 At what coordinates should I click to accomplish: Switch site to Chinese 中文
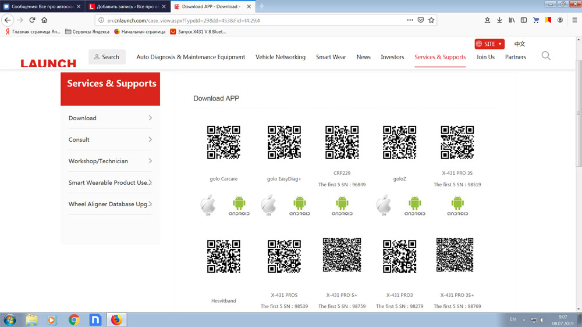point(520,44)
